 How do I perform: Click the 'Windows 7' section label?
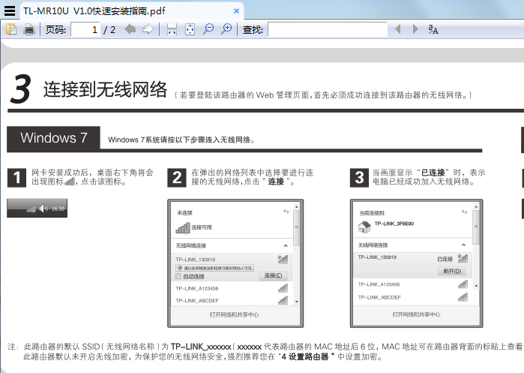pos(53,138)
